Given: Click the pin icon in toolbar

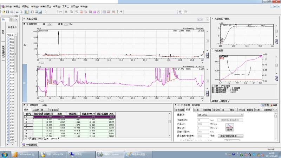Looking at the screenshot, I should [x=121, y=12].
